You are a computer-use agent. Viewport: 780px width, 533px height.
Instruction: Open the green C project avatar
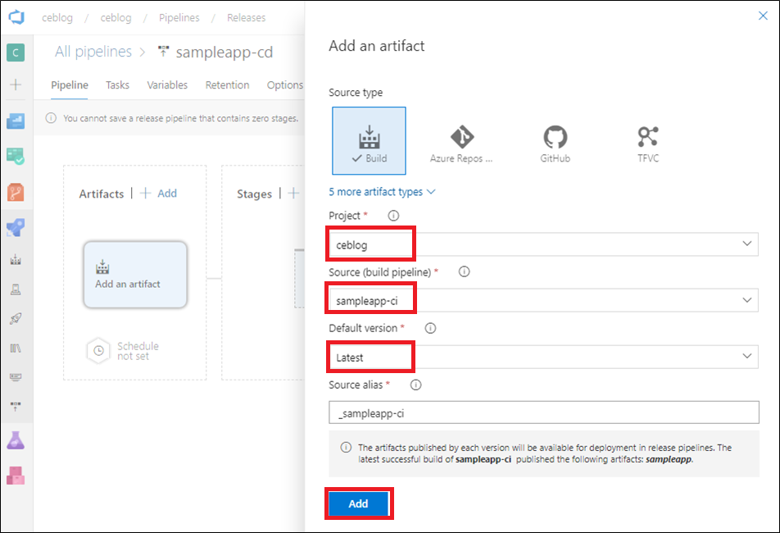pos(16,52)
